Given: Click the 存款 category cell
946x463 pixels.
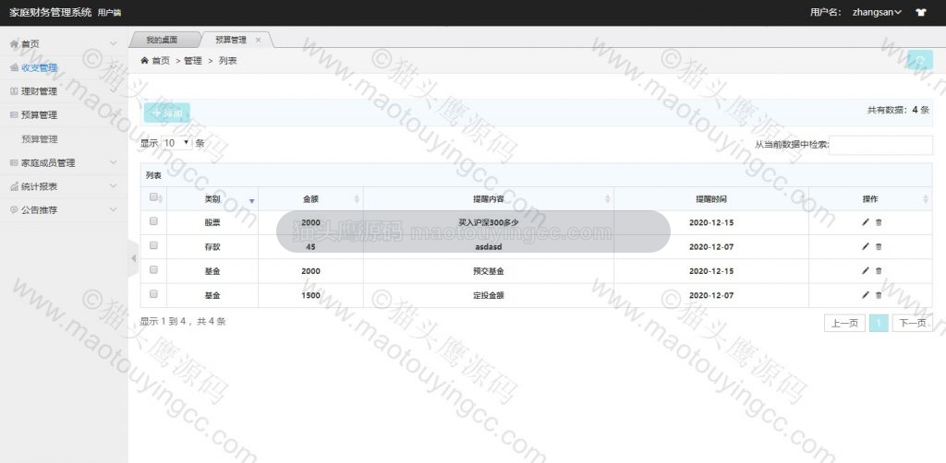Looking at the screenshot, I should (x=212, y=247).
